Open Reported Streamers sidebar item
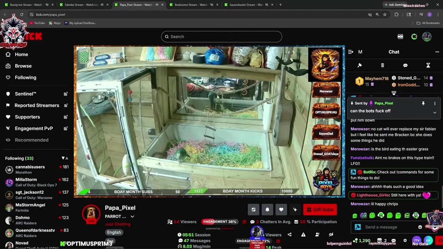 (36, 105)
